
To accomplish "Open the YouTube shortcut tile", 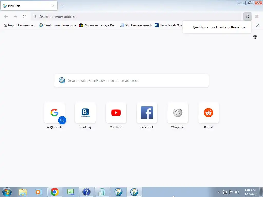I will tap(116, 113).
